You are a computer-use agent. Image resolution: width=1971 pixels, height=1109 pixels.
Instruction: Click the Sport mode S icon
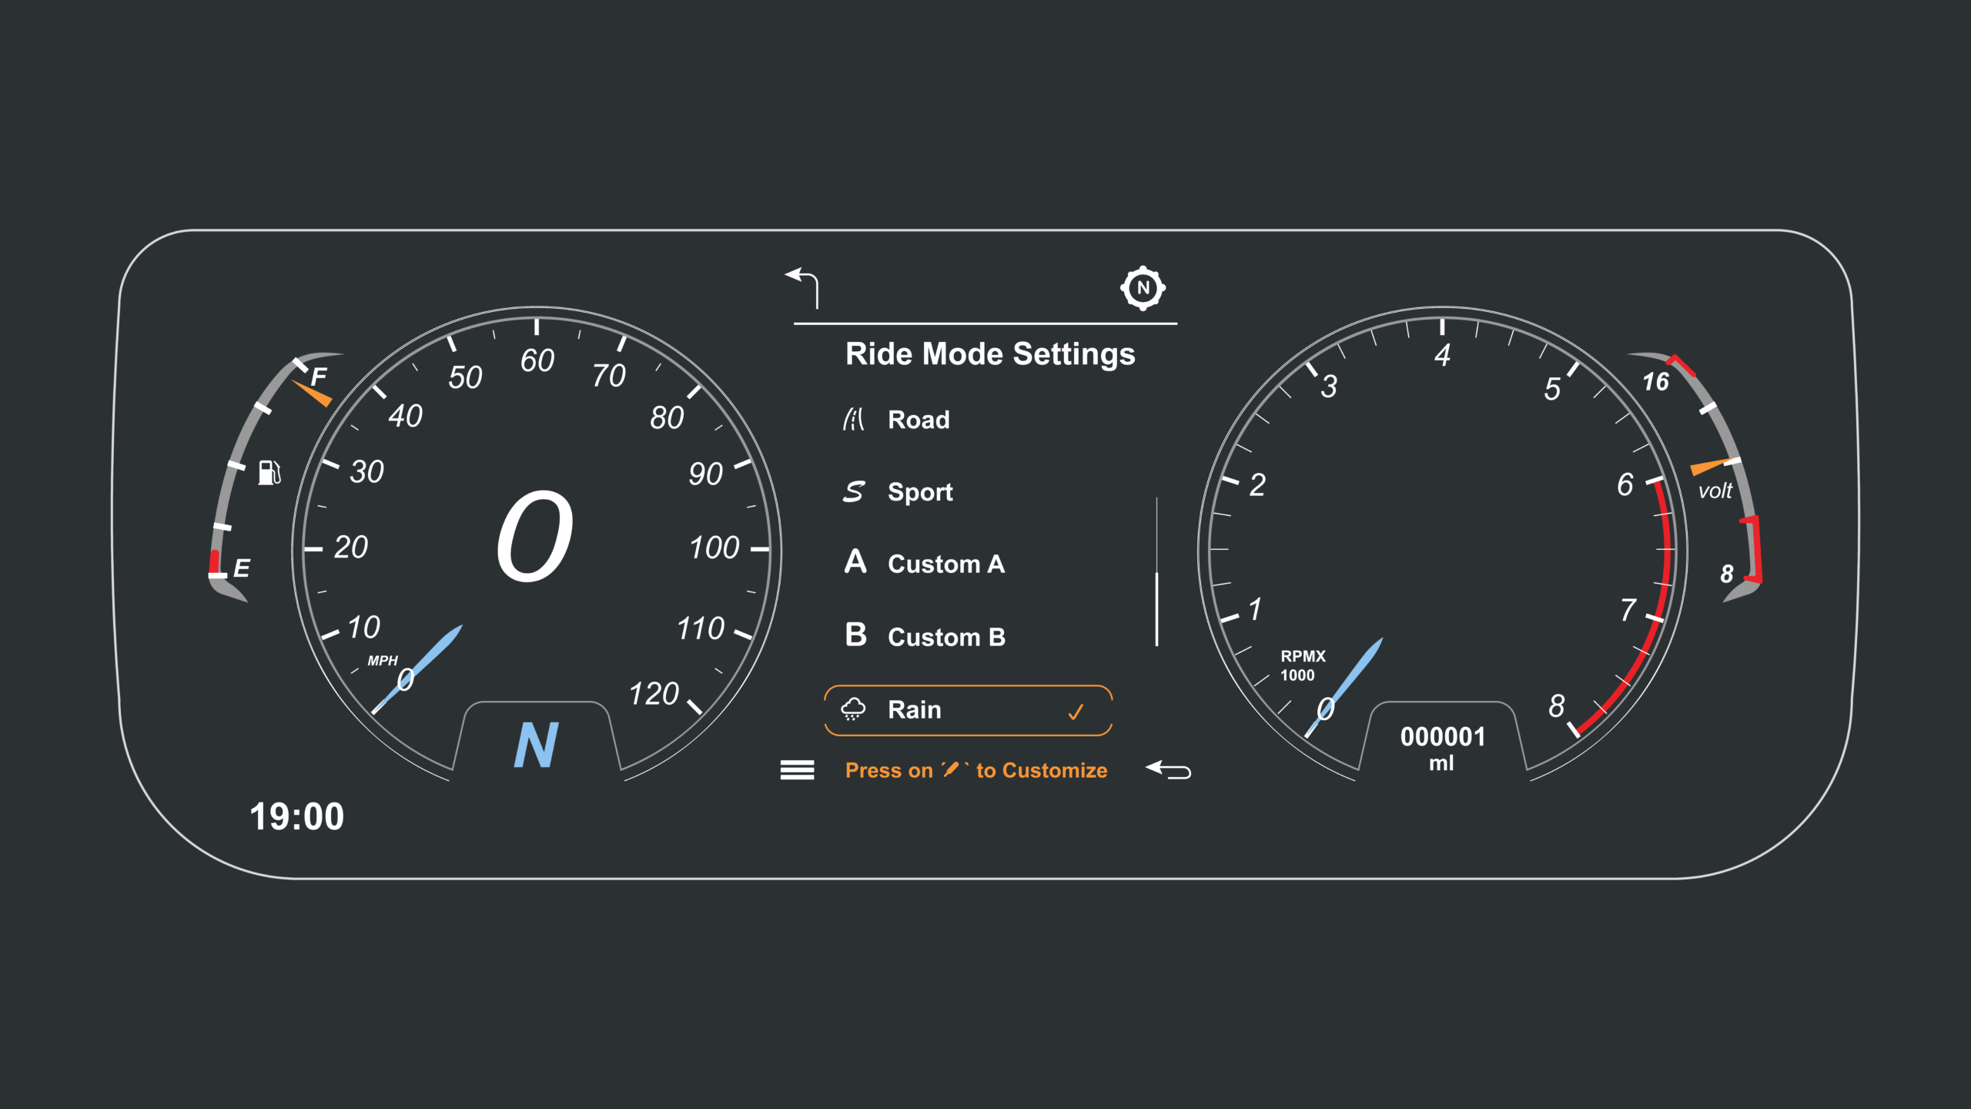854,491
